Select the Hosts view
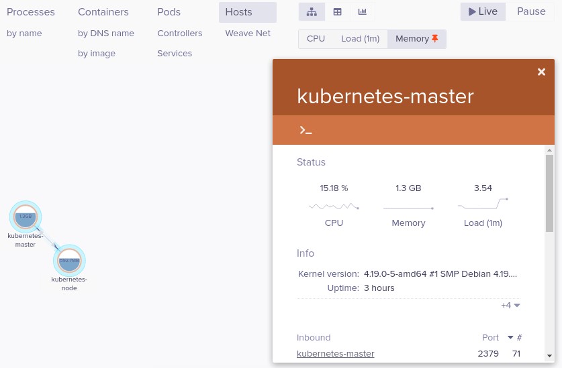Screen dimensions: 562x368 coord(248,12)
